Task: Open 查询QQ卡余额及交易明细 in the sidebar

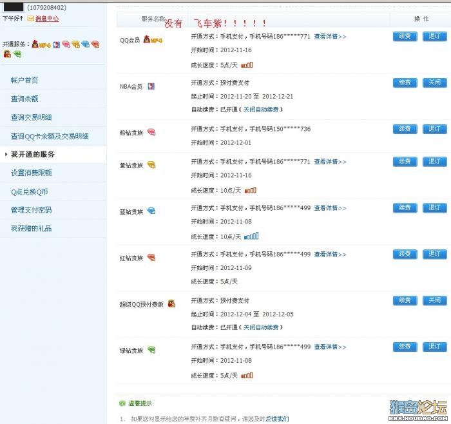Action: [x=50, y=136]
